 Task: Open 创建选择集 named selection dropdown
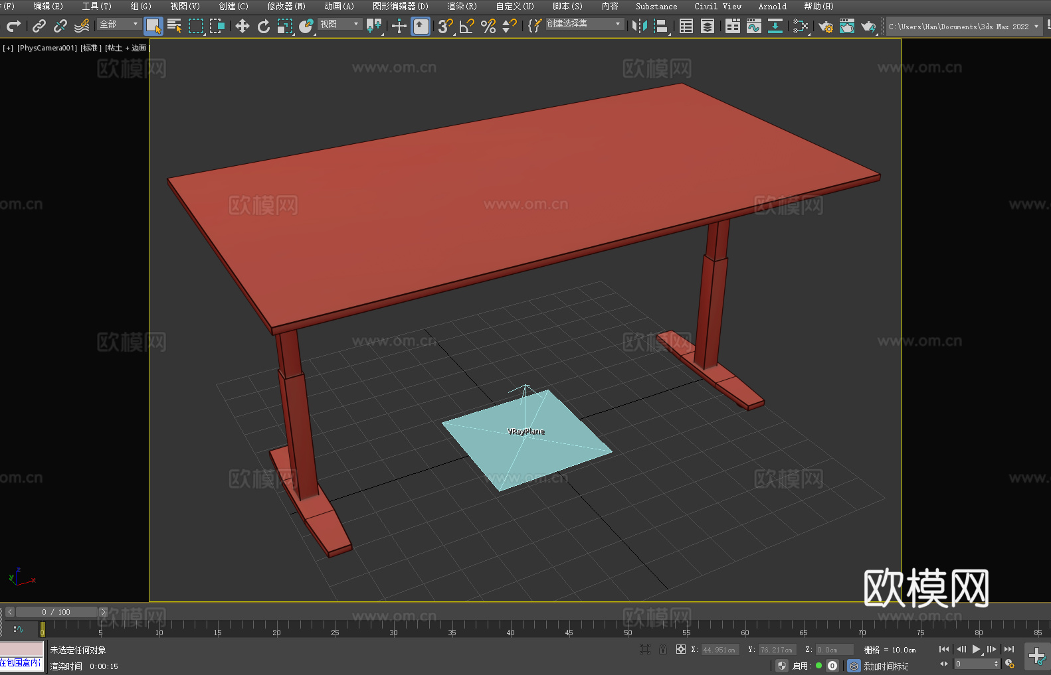585,24
